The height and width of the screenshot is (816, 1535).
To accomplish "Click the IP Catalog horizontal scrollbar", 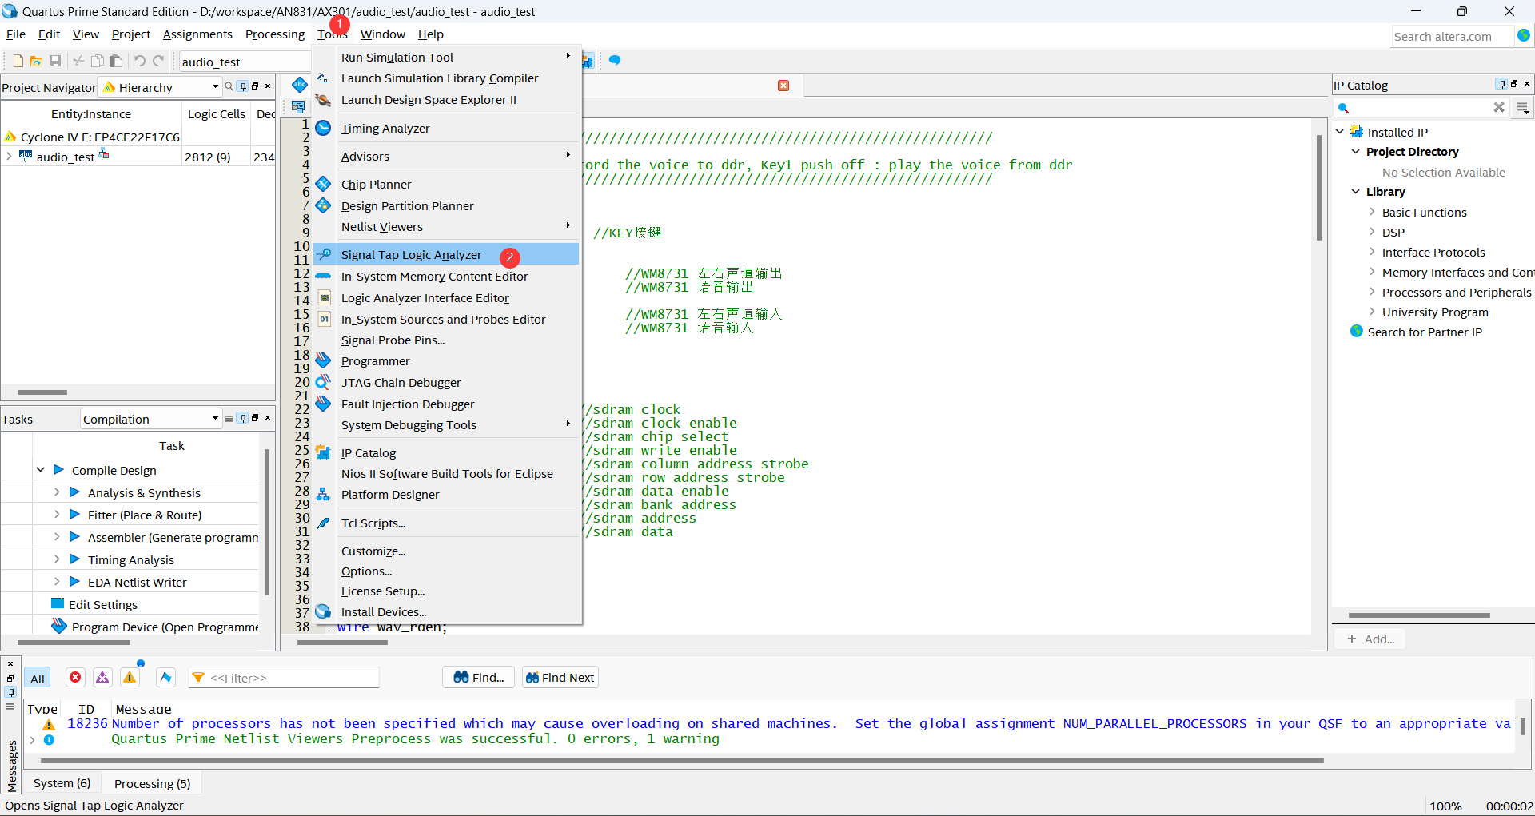I will [x=1419, y=615].
